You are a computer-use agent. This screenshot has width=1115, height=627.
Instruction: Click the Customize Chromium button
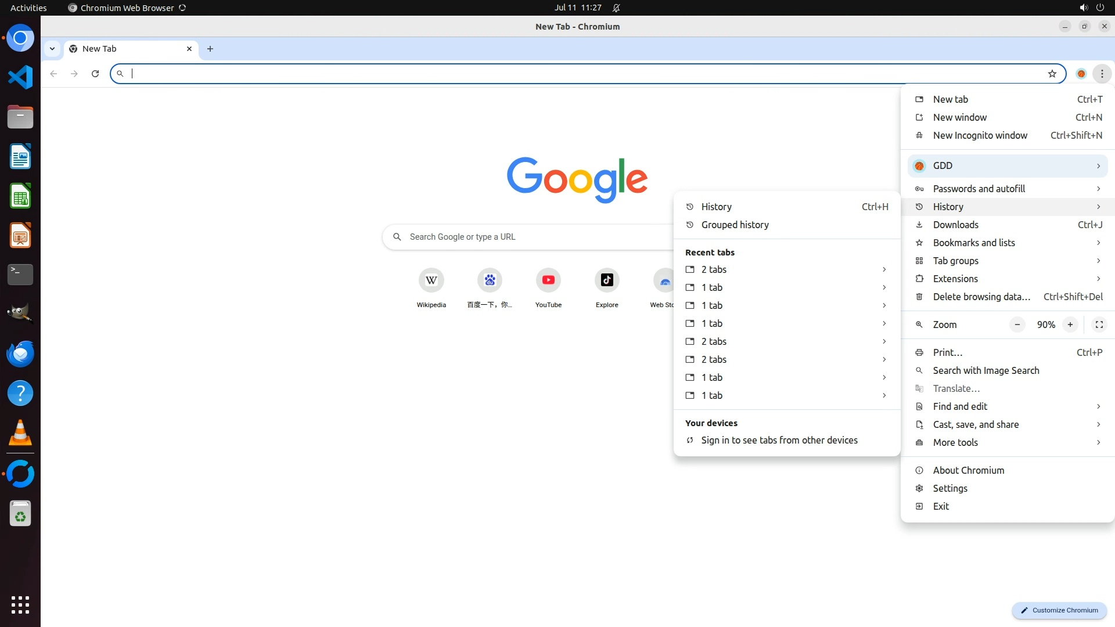(1059, 610)
